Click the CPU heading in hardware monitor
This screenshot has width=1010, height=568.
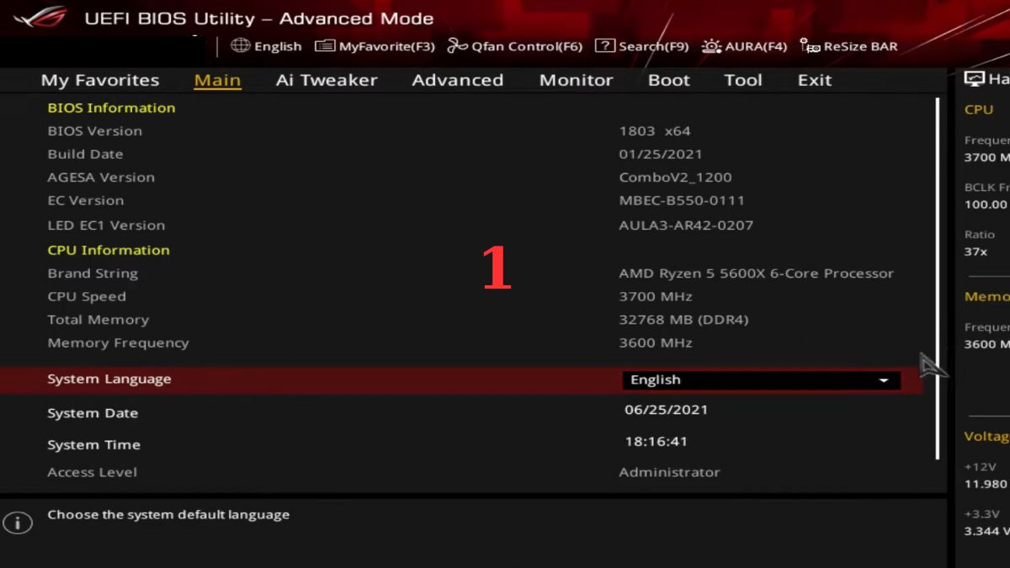coord(979,109)
